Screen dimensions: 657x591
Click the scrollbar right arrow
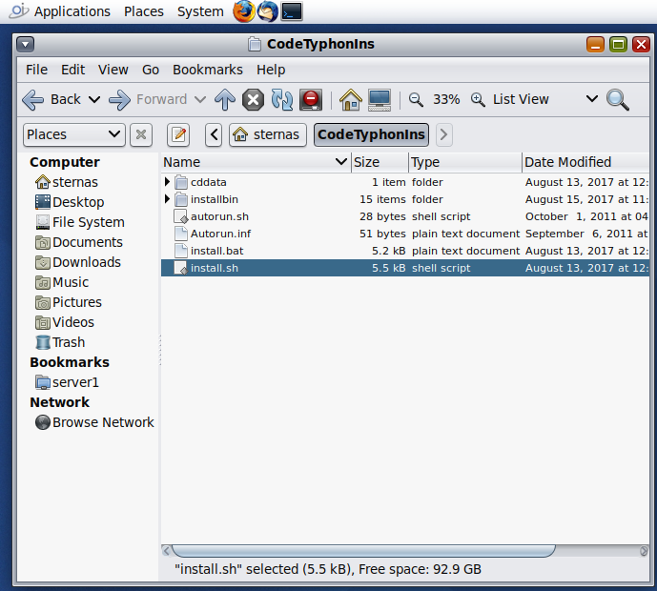pos(644,551)
